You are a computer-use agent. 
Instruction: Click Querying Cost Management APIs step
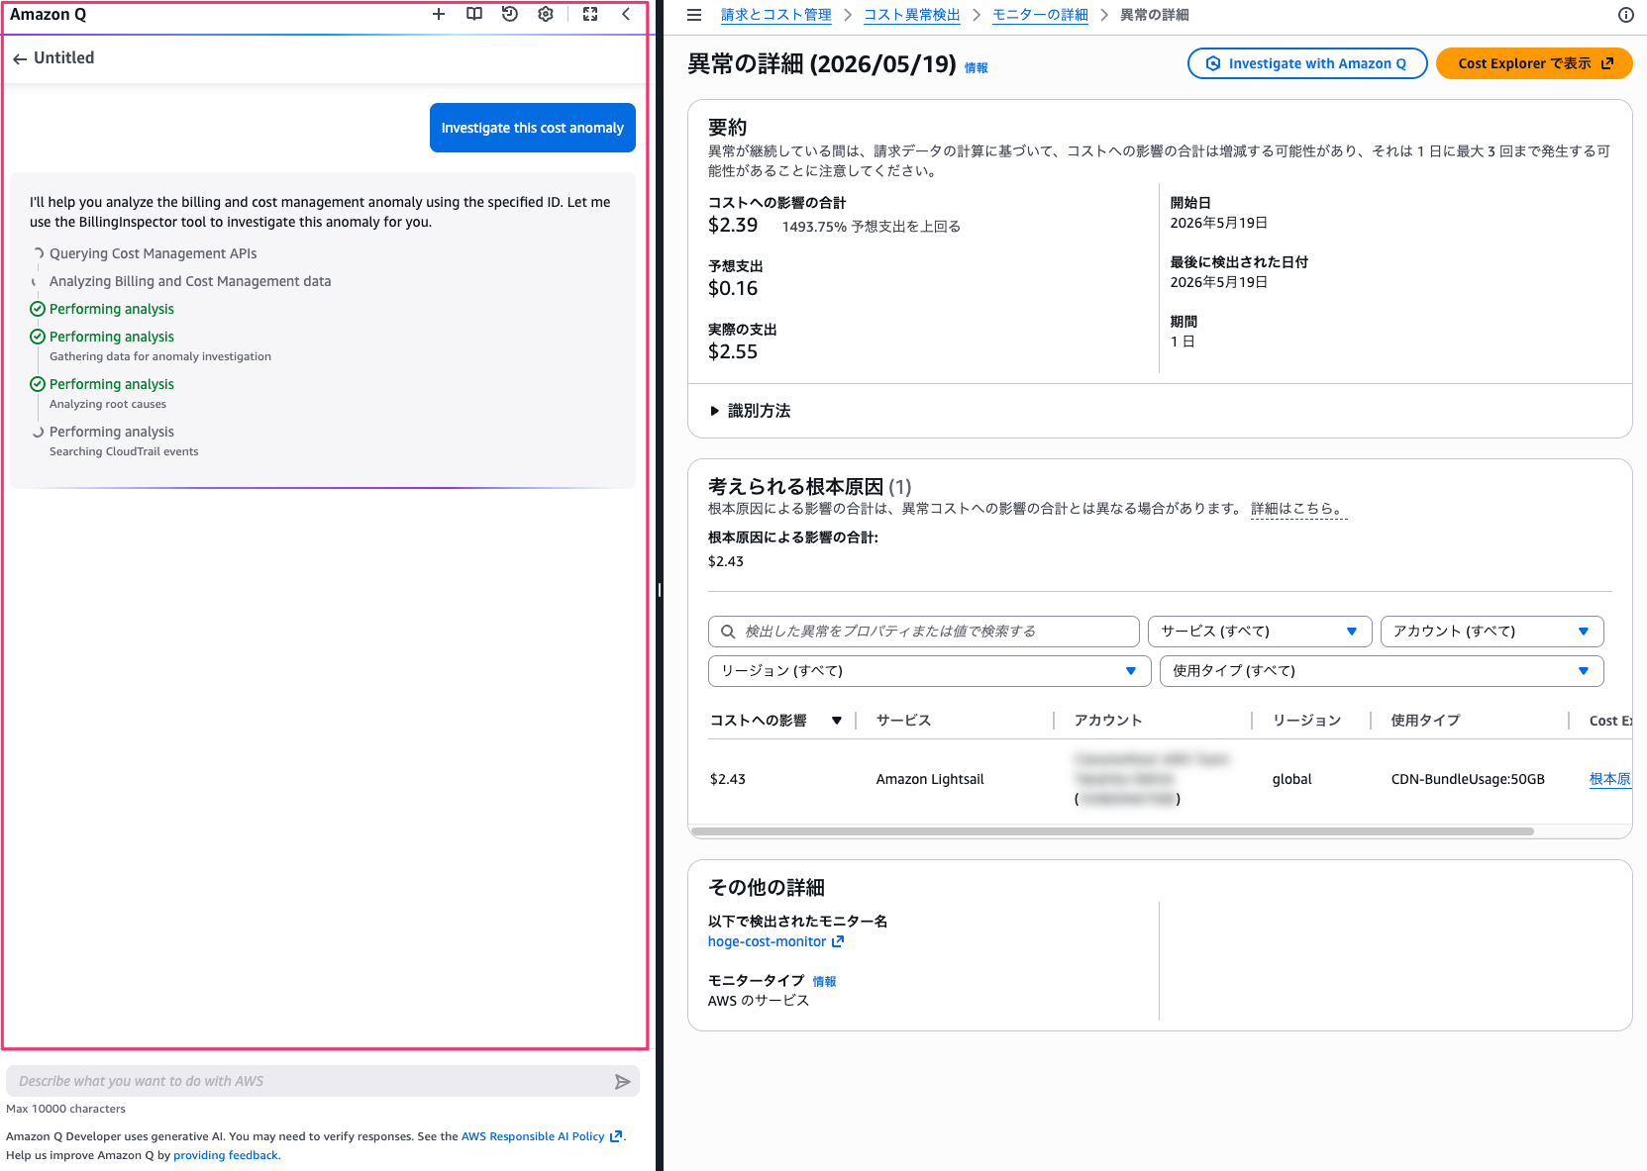click(154, 253)
